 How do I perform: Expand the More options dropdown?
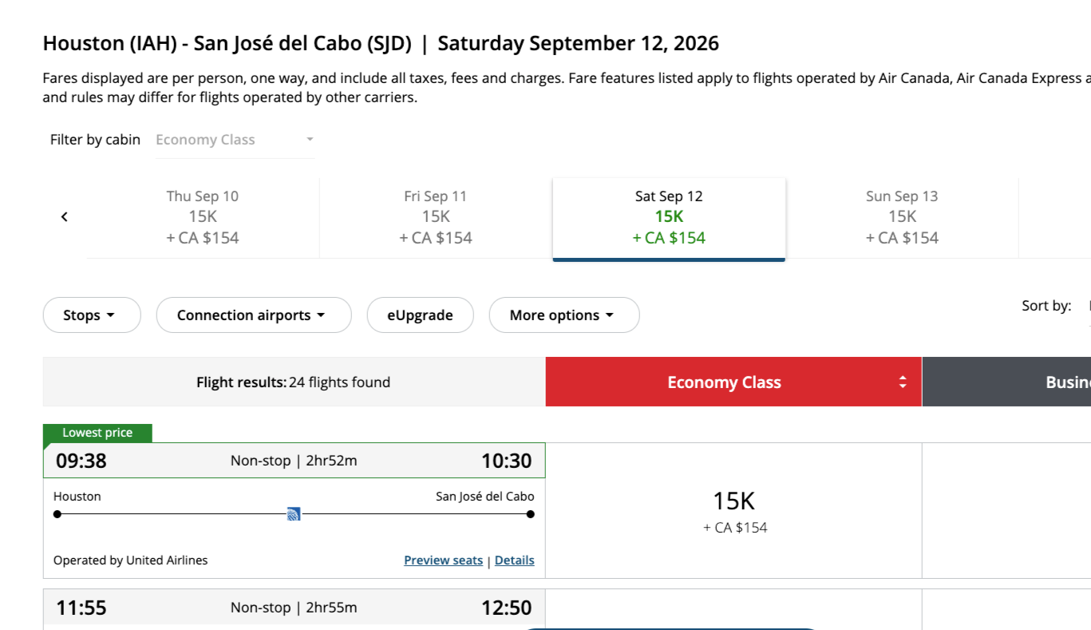563,315
